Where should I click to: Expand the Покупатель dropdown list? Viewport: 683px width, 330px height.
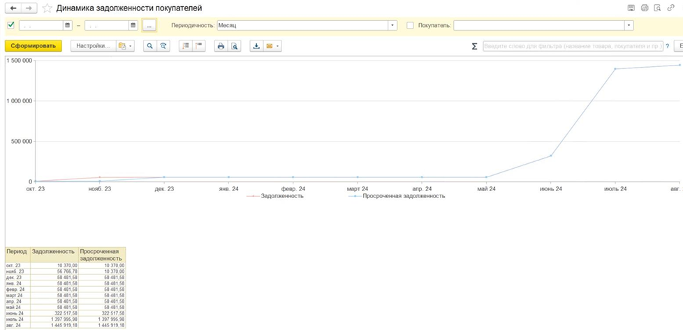coord(629,25)
